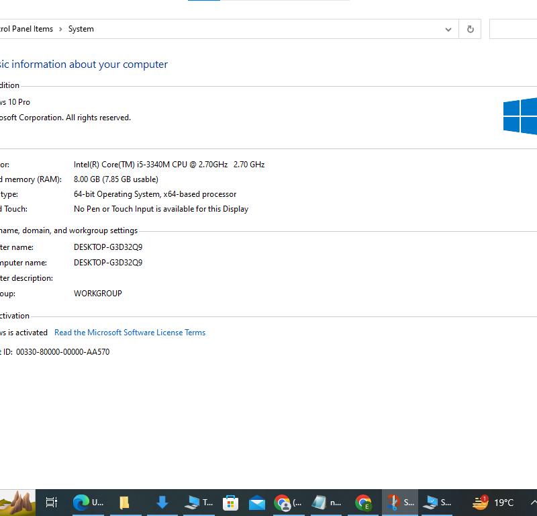Expand the address bar history dropdown
This screenshot has height=516, width=537.
pyautogui.click(x=448, y=30)
